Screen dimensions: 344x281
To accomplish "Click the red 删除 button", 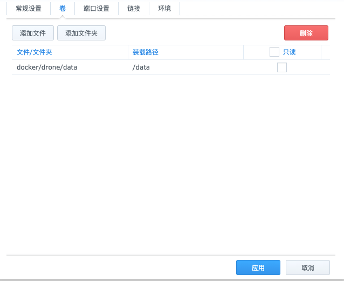I will pos(306,33).
